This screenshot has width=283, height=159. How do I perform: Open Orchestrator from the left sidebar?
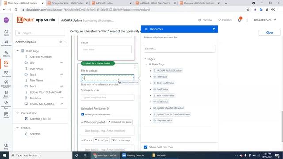(6, 43)
